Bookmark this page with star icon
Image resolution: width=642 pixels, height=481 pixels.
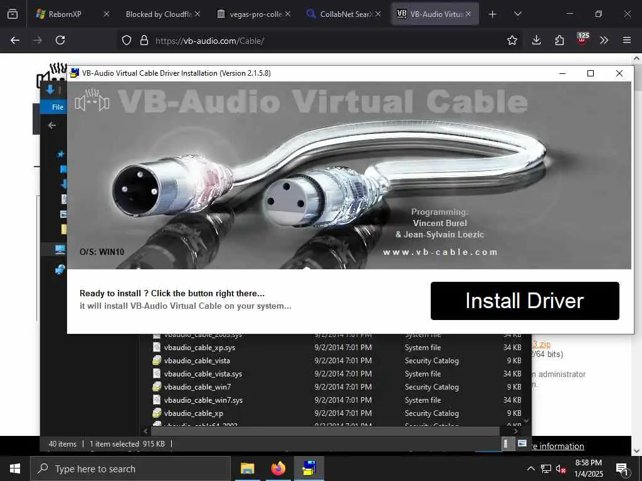coord(512,40)
